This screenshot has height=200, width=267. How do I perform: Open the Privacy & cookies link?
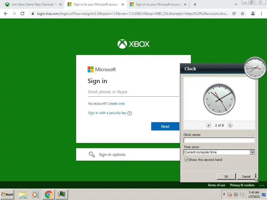point(242,185)
